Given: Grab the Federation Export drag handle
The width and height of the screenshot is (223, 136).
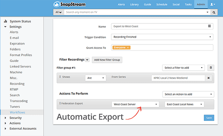Looking at the screenshot, I should tap(60, 103).
